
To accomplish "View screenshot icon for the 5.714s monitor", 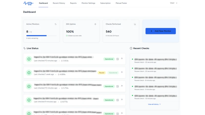I will pos(118,86).
